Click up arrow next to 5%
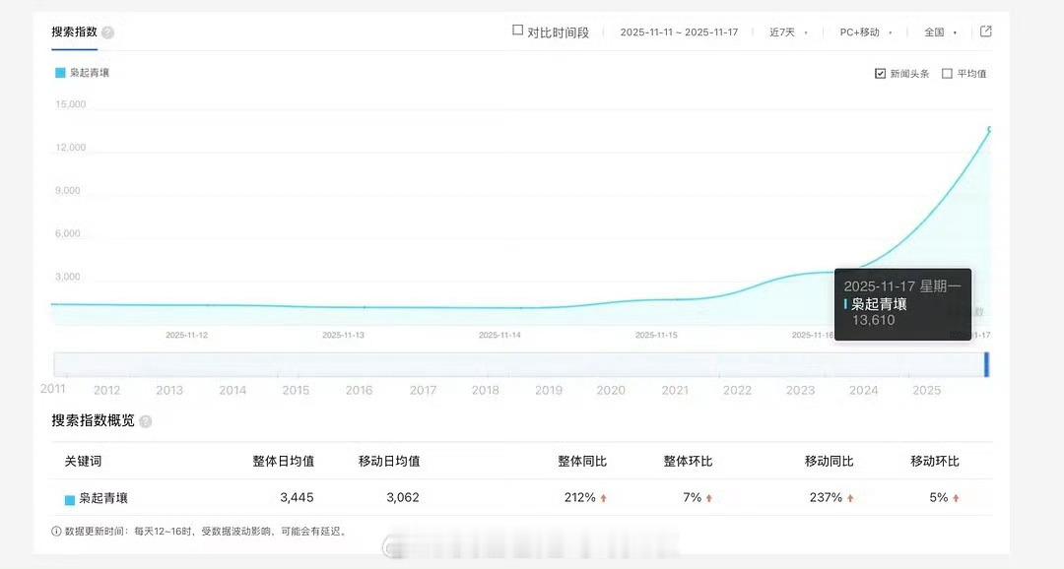The height and width of the screenshot is (569, 1064). click(956, 498)
